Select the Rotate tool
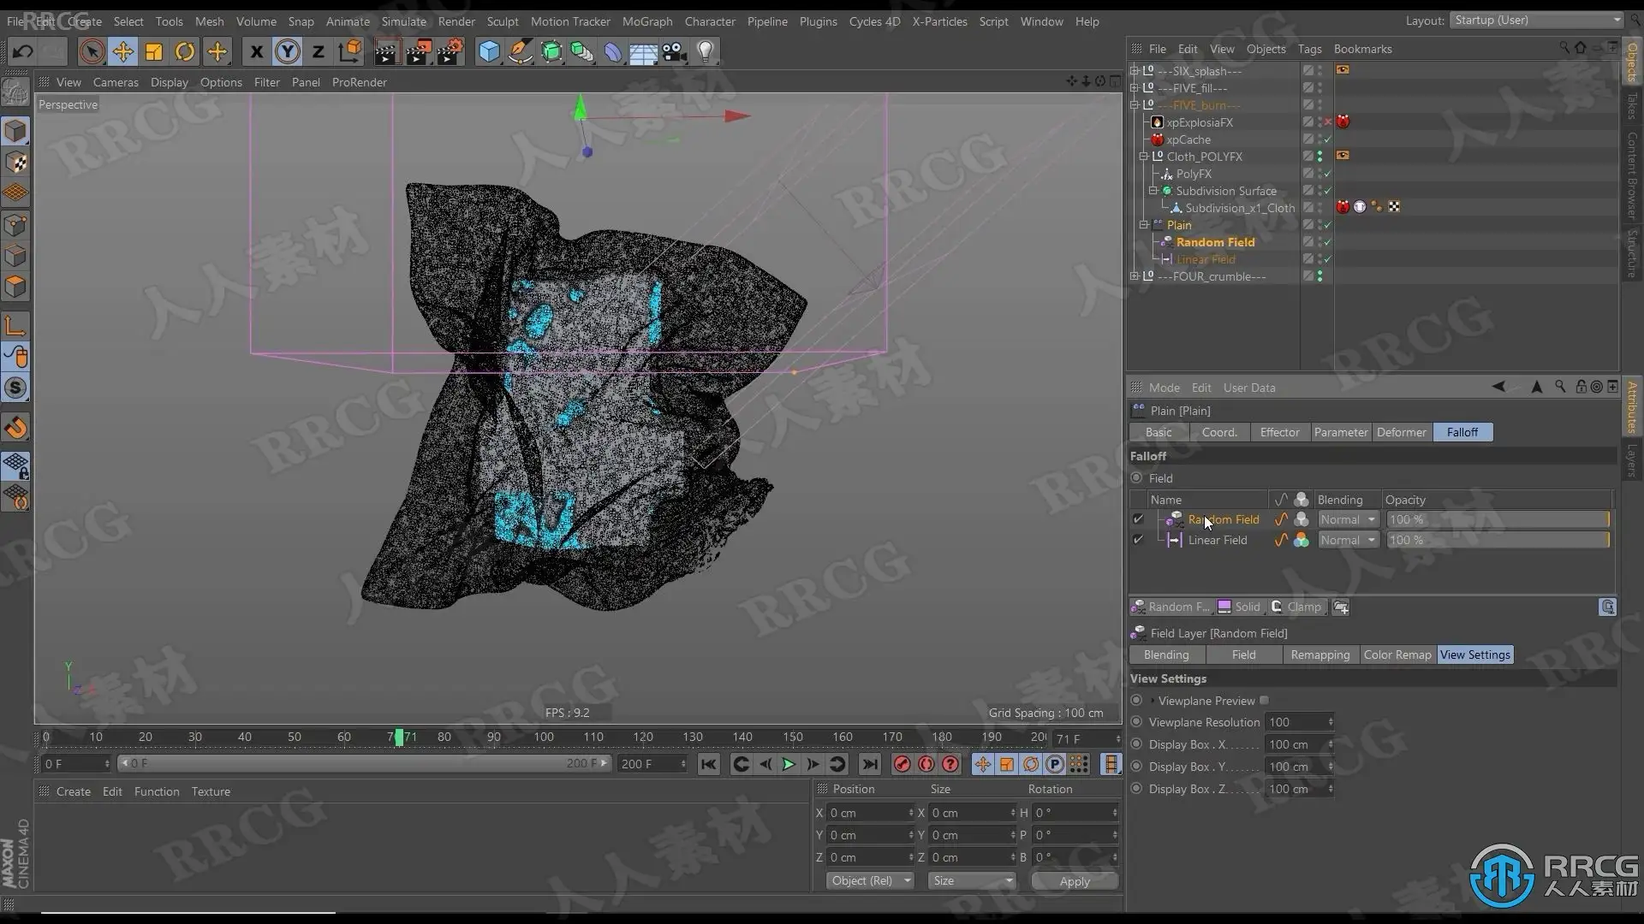This screenshot has width=1644, height=924. coord(185,51)
